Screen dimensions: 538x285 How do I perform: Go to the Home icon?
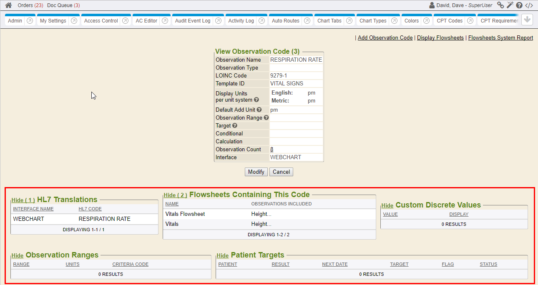click(8, 5)
